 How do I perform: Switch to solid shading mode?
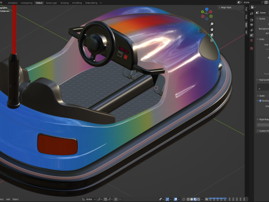click(x=192, y=199)
